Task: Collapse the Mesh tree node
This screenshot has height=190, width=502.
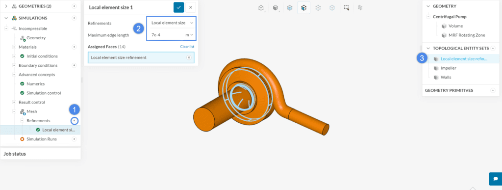Action: coord(14,111)
